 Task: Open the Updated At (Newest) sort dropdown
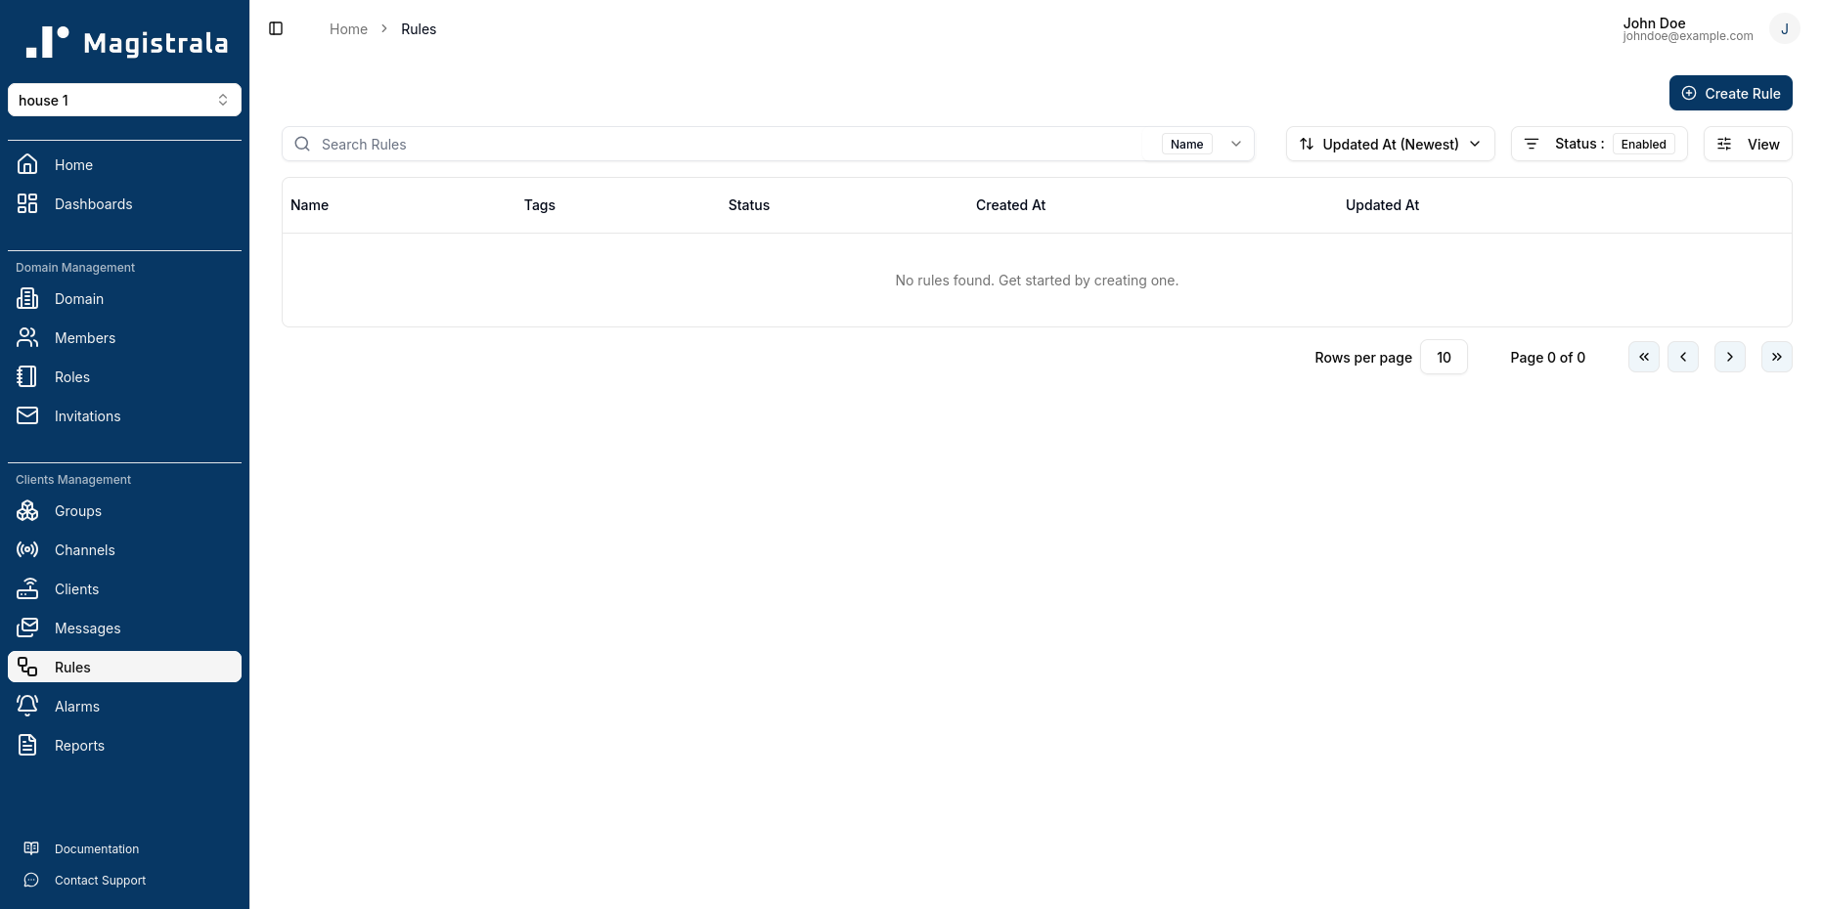1390,144
